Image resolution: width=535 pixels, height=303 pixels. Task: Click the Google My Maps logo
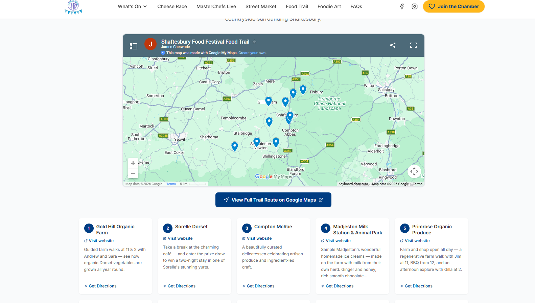(274, 177)
